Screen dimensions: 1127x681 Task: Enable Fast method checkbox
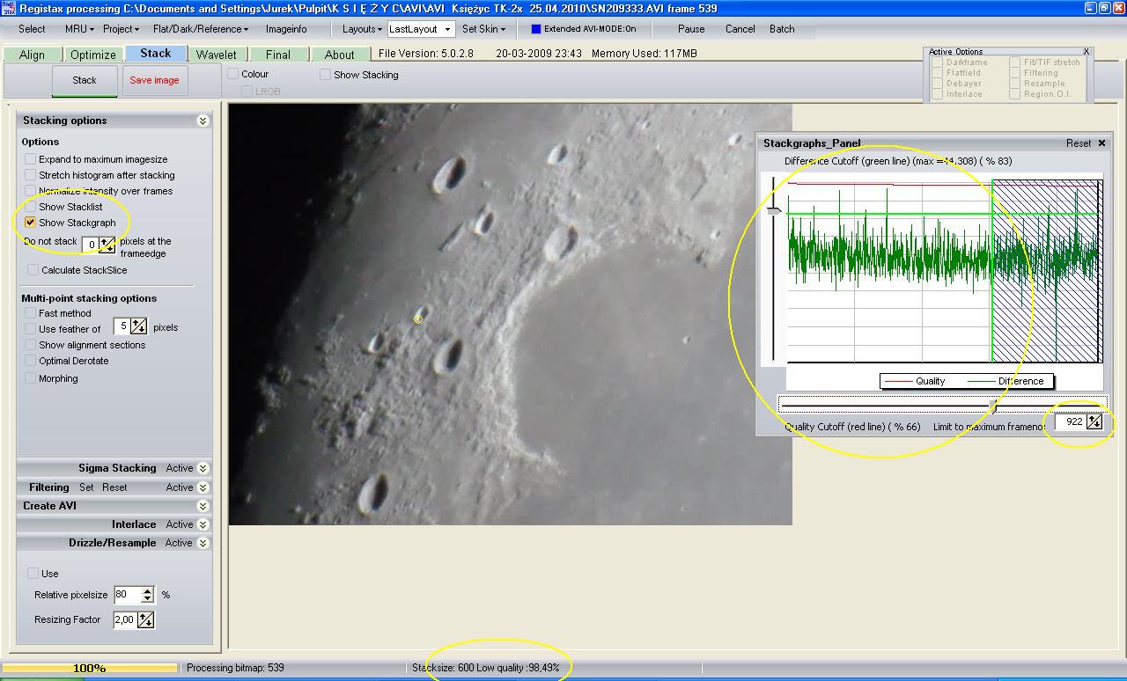tap(31, 313)
